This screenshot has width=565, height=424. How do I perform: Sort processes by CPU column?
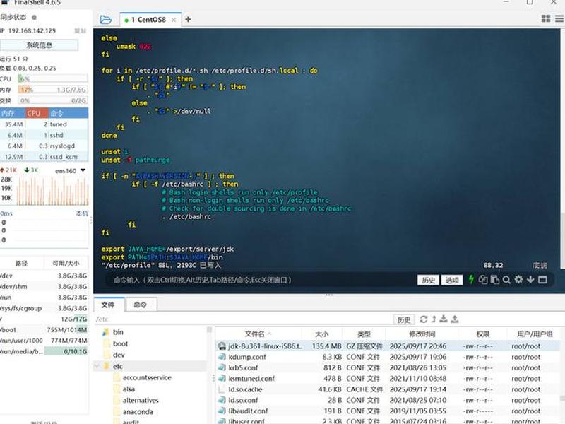[x=37, y=113]
